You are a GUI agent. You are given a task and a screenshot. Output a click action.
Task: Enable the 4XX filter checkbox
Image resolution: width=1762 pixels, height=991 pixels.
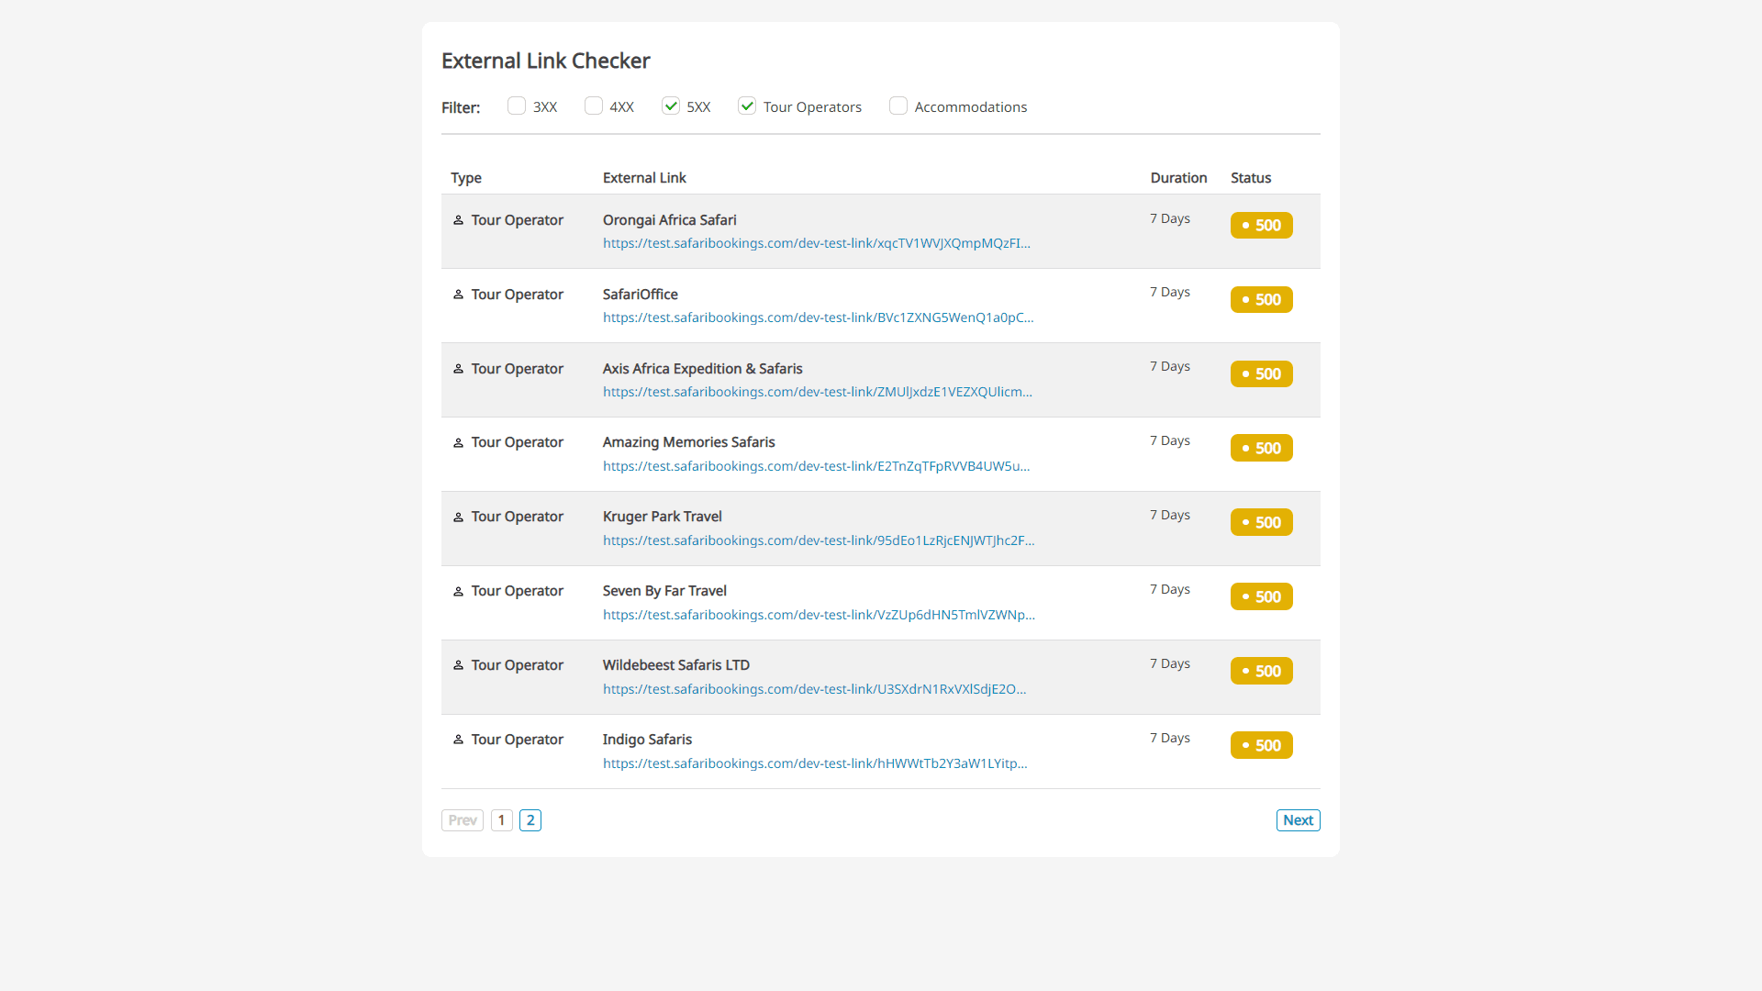593,106
